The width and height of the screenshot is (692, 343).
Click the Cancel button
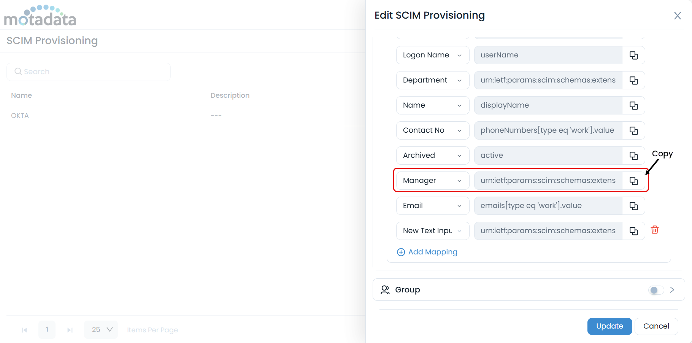coord(656,326)
